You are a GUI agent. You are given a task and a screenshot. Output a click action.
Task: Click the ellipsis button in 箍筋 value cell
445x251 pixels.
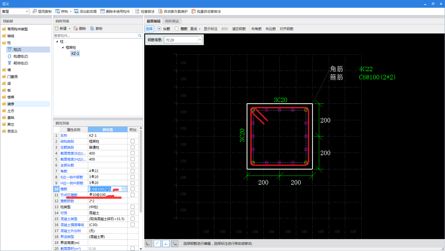pyautogui.click(x=124, y=189)
